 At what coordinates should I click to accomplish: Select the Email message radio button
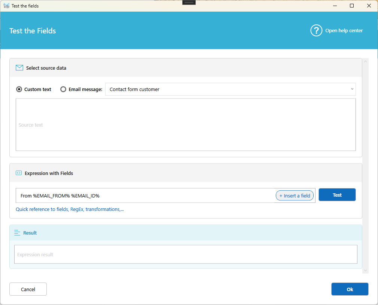click(63, 89)
